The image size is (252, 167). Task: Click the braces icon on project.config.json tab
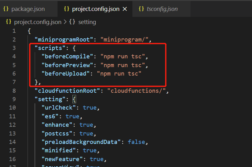pyautogui.click(x=66, y=9)
